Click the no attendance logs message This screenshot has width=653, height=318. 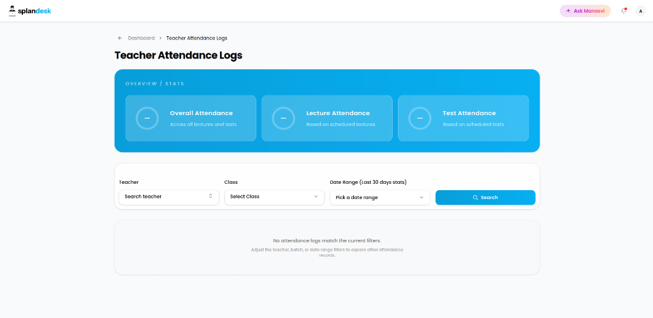327,240
